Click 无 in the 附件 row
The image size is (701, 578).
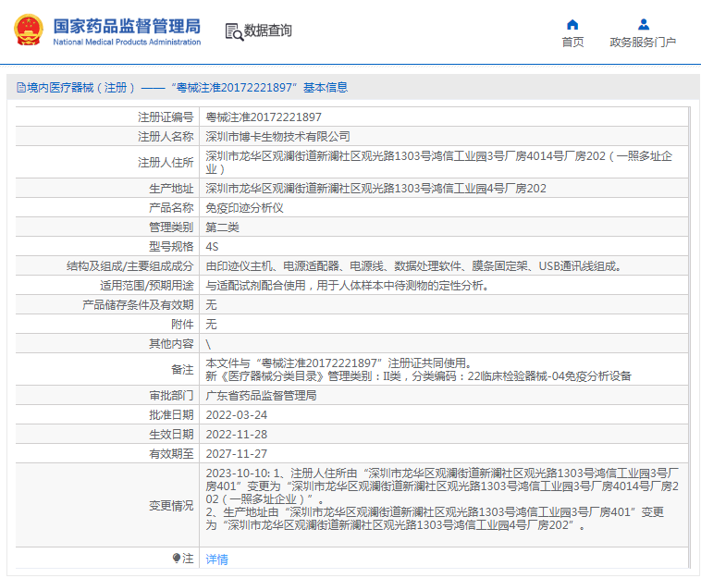click(211, 324)
